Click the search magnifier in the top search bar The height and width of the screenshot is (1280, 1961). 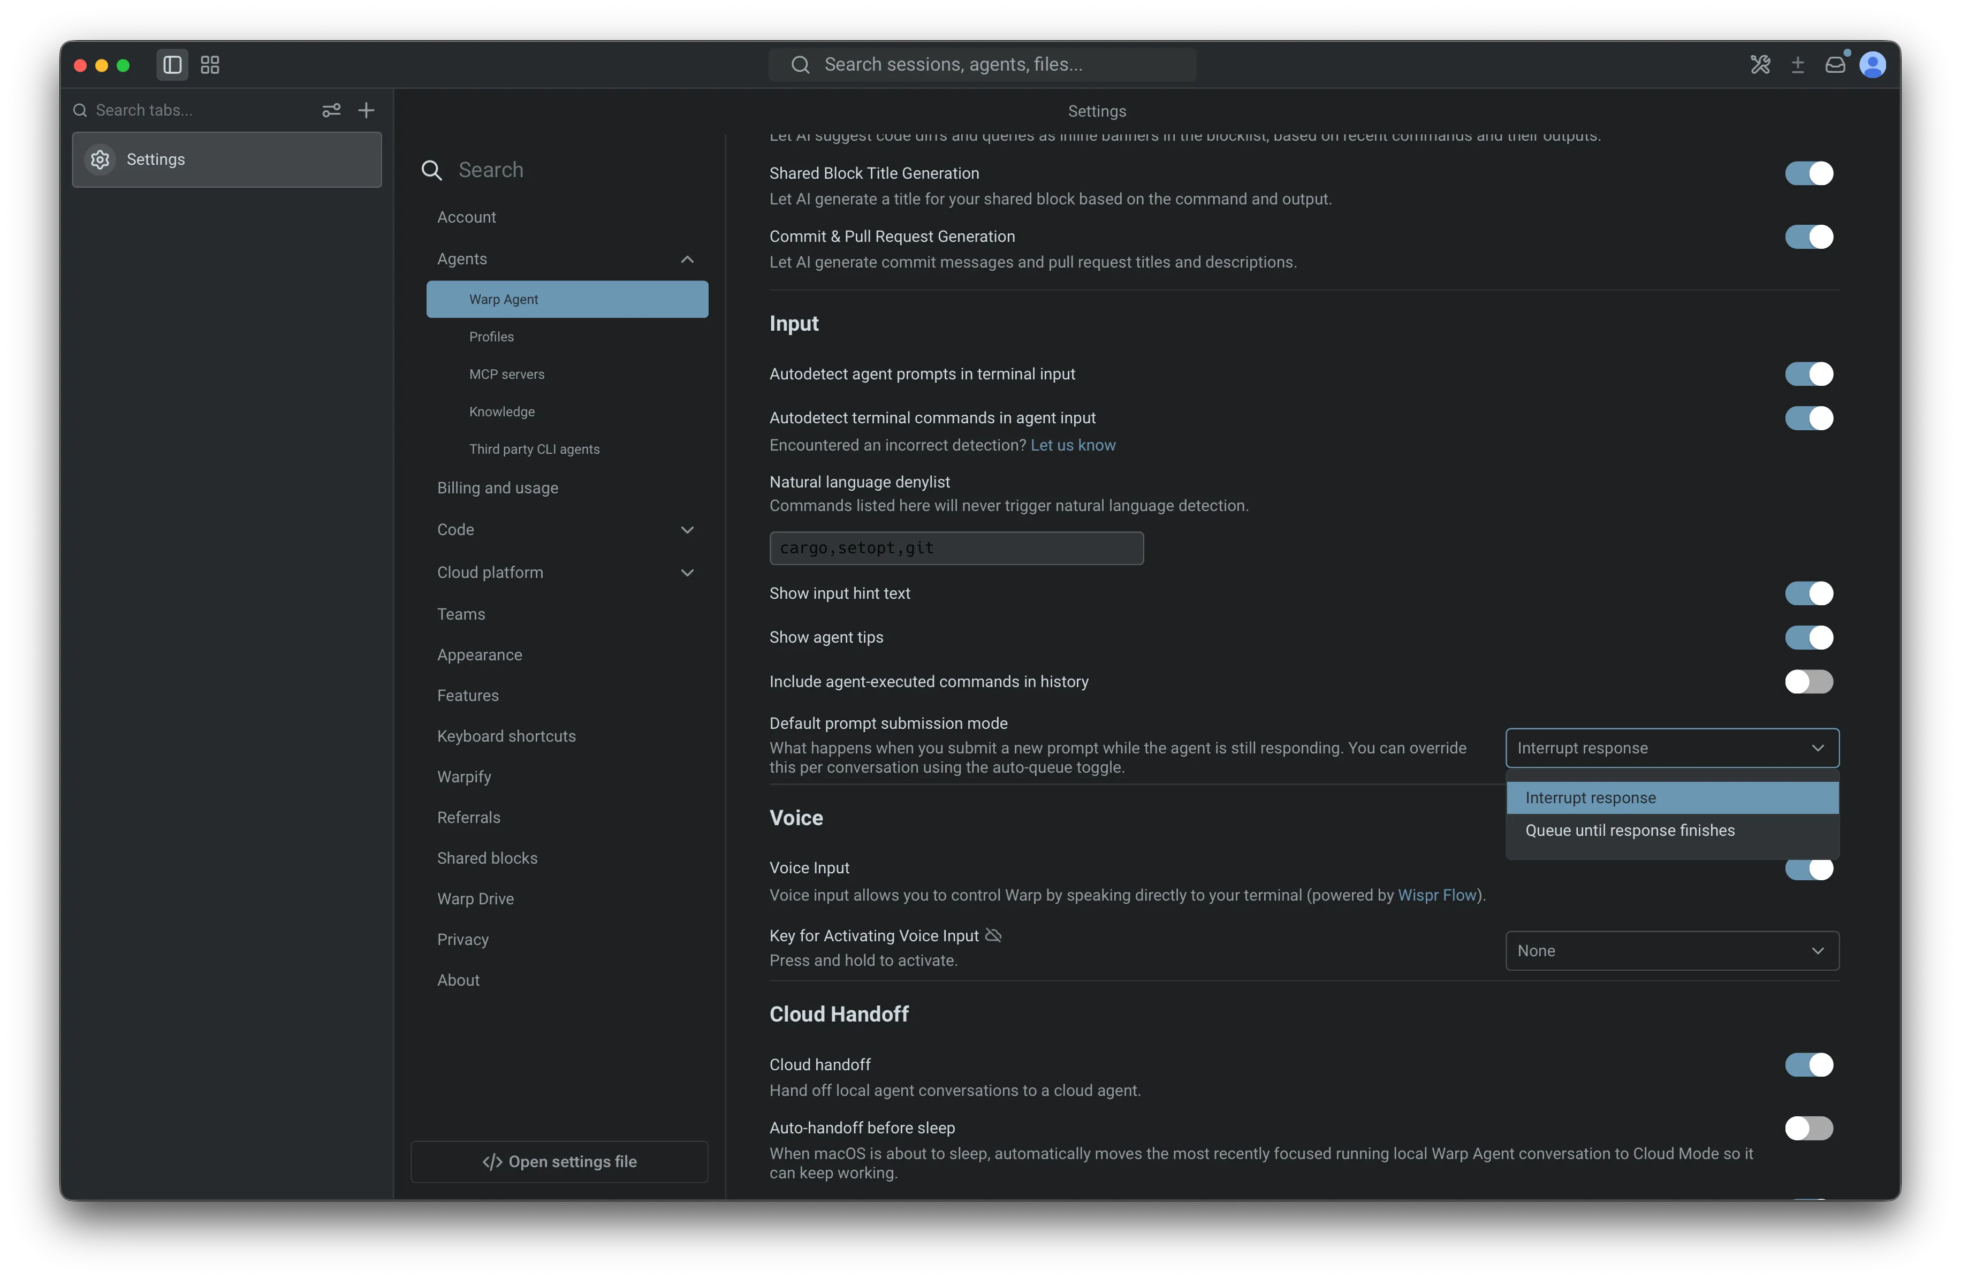click(800, 64)
